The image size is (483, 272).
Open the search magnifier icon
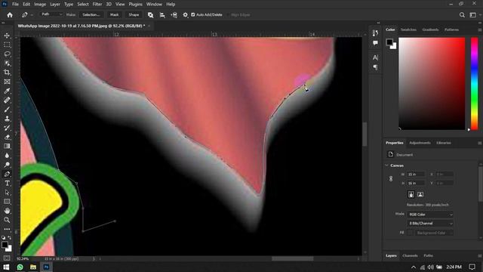click(x=462, y=15)
